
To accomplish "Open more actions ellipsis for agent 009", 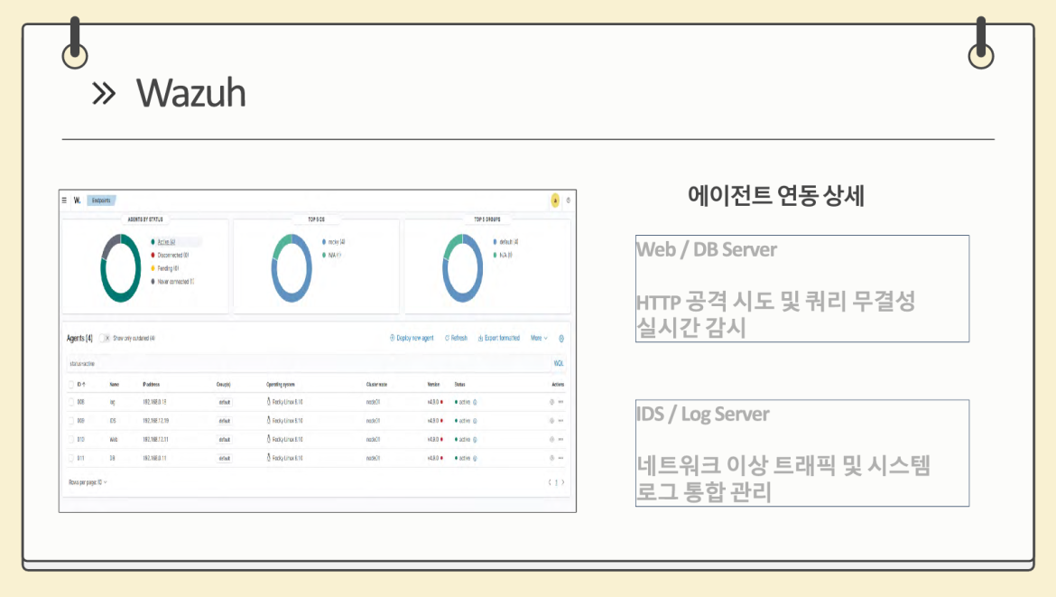I will (x=561, y=421).
